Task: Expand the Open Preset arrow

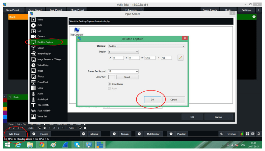Action: (x=23, y=10)
